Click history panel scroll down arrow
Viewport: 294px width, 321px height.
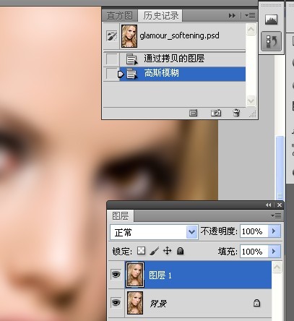click(251, 100)
